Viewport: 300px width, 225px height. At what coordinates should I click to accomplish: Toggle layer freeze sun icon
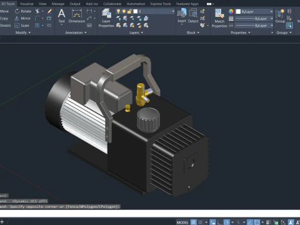click(124, 11)
